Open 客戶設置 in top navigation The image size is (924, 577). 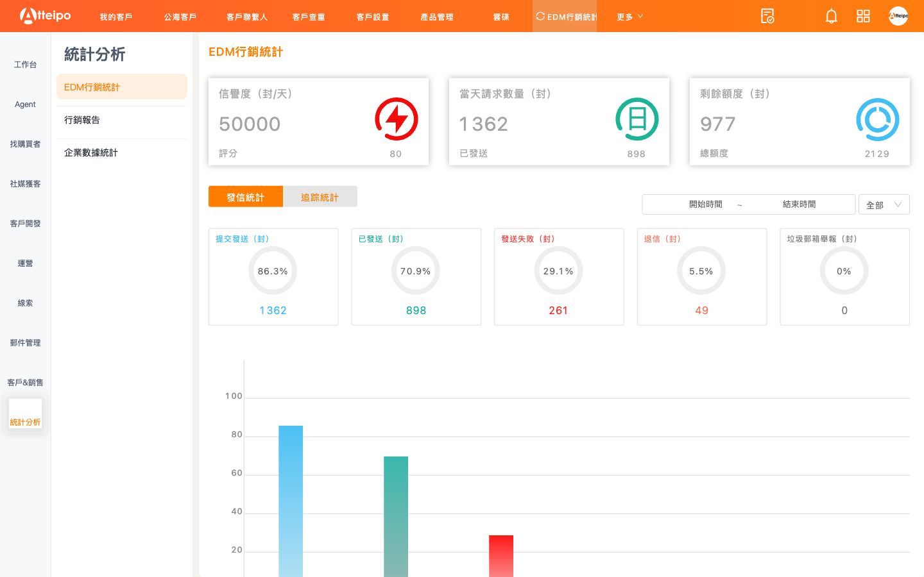coord(373,17)
